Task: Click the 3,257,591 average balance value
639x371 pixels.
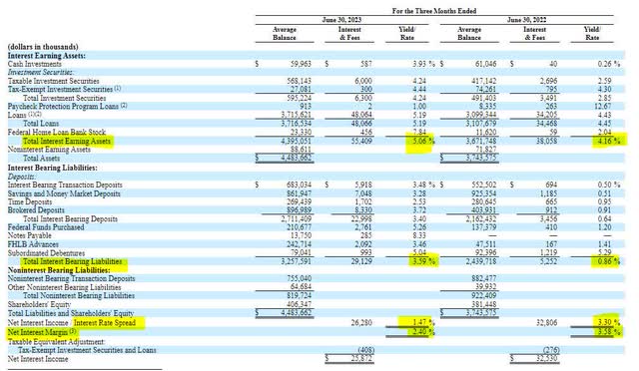Action: pos(296,261)
